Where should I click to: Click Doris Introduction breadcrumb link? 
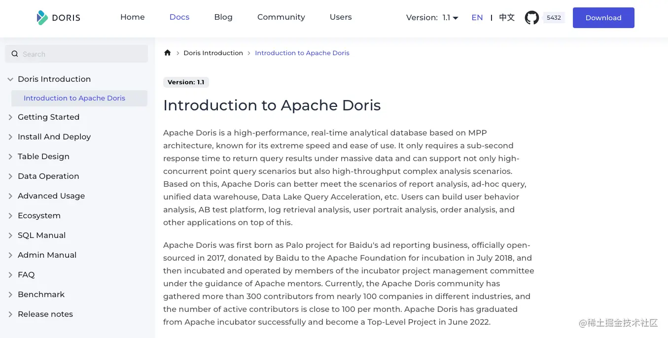point(213,53)
